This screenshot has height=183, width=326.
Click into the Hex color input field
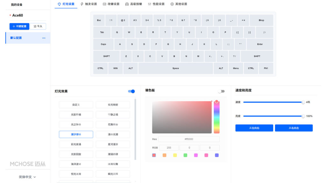(x=189, y=139)
